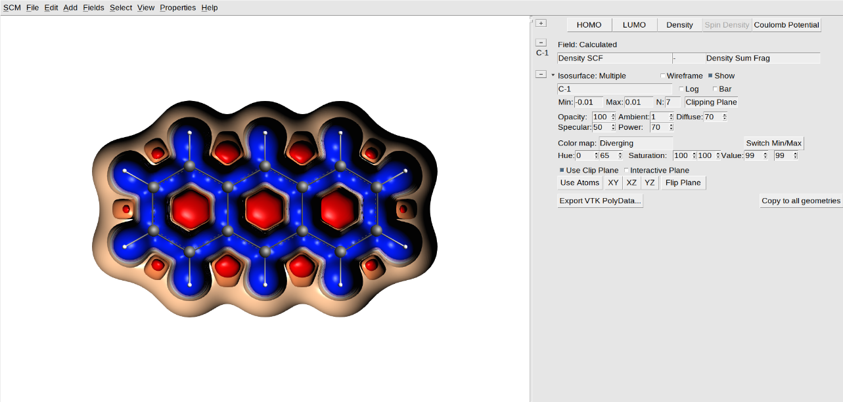Click the Export VTK PolyData button
The width and height of the screenshot is (843, 402).
[599, 200]
